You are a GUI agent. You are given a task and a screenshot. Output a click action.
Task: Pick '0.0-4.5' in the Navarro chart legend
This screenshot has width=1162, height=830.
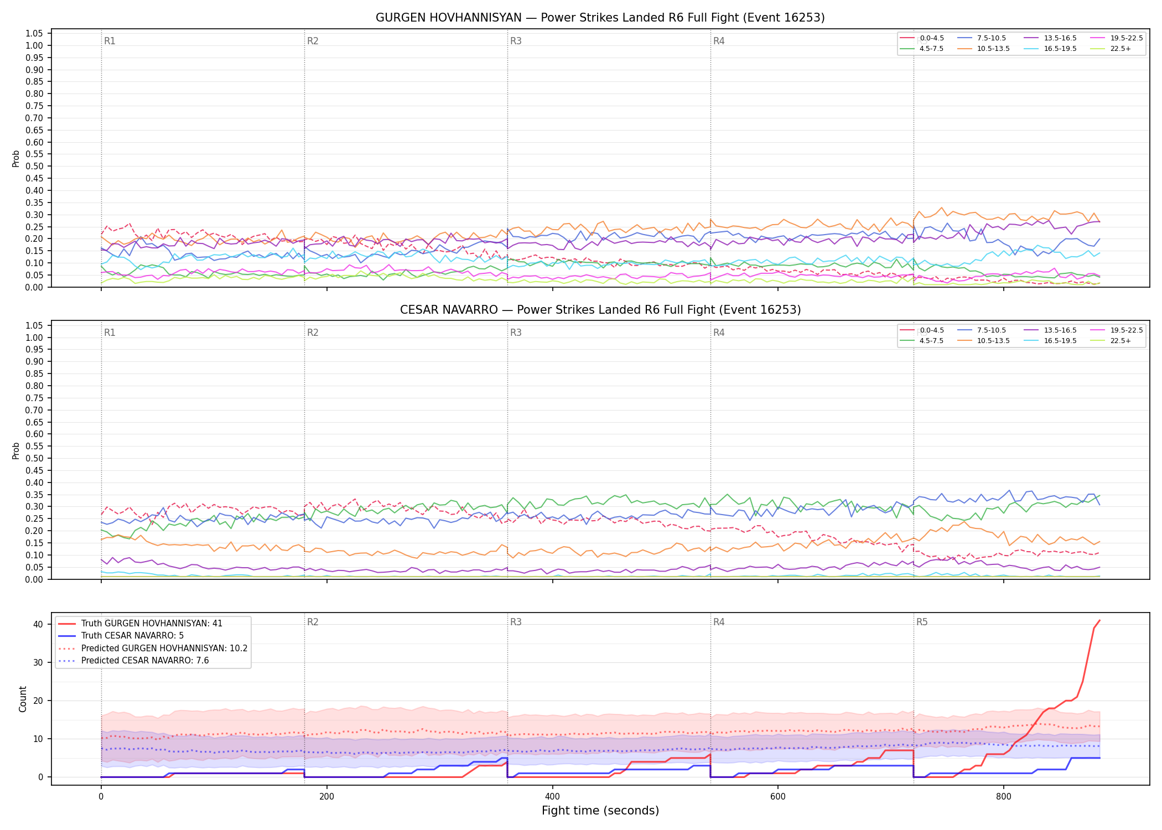(x=922, y=330)
